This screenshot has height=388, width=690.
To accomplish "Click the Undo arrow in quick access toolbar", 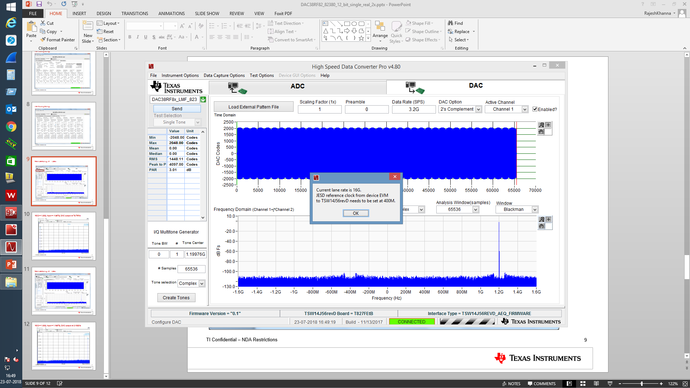I will point(50,4).
